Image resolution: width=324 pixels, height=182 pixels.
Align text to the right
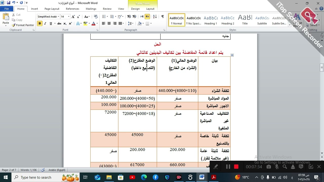tap(115, 24)
